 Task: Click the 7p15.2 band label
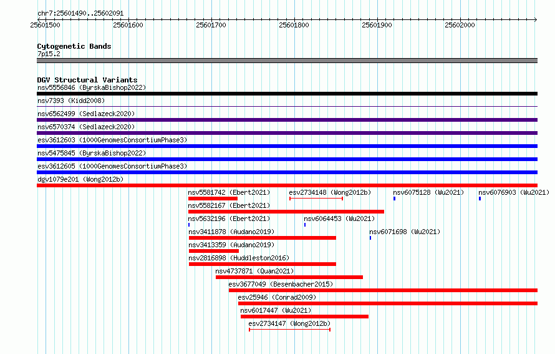49,54
